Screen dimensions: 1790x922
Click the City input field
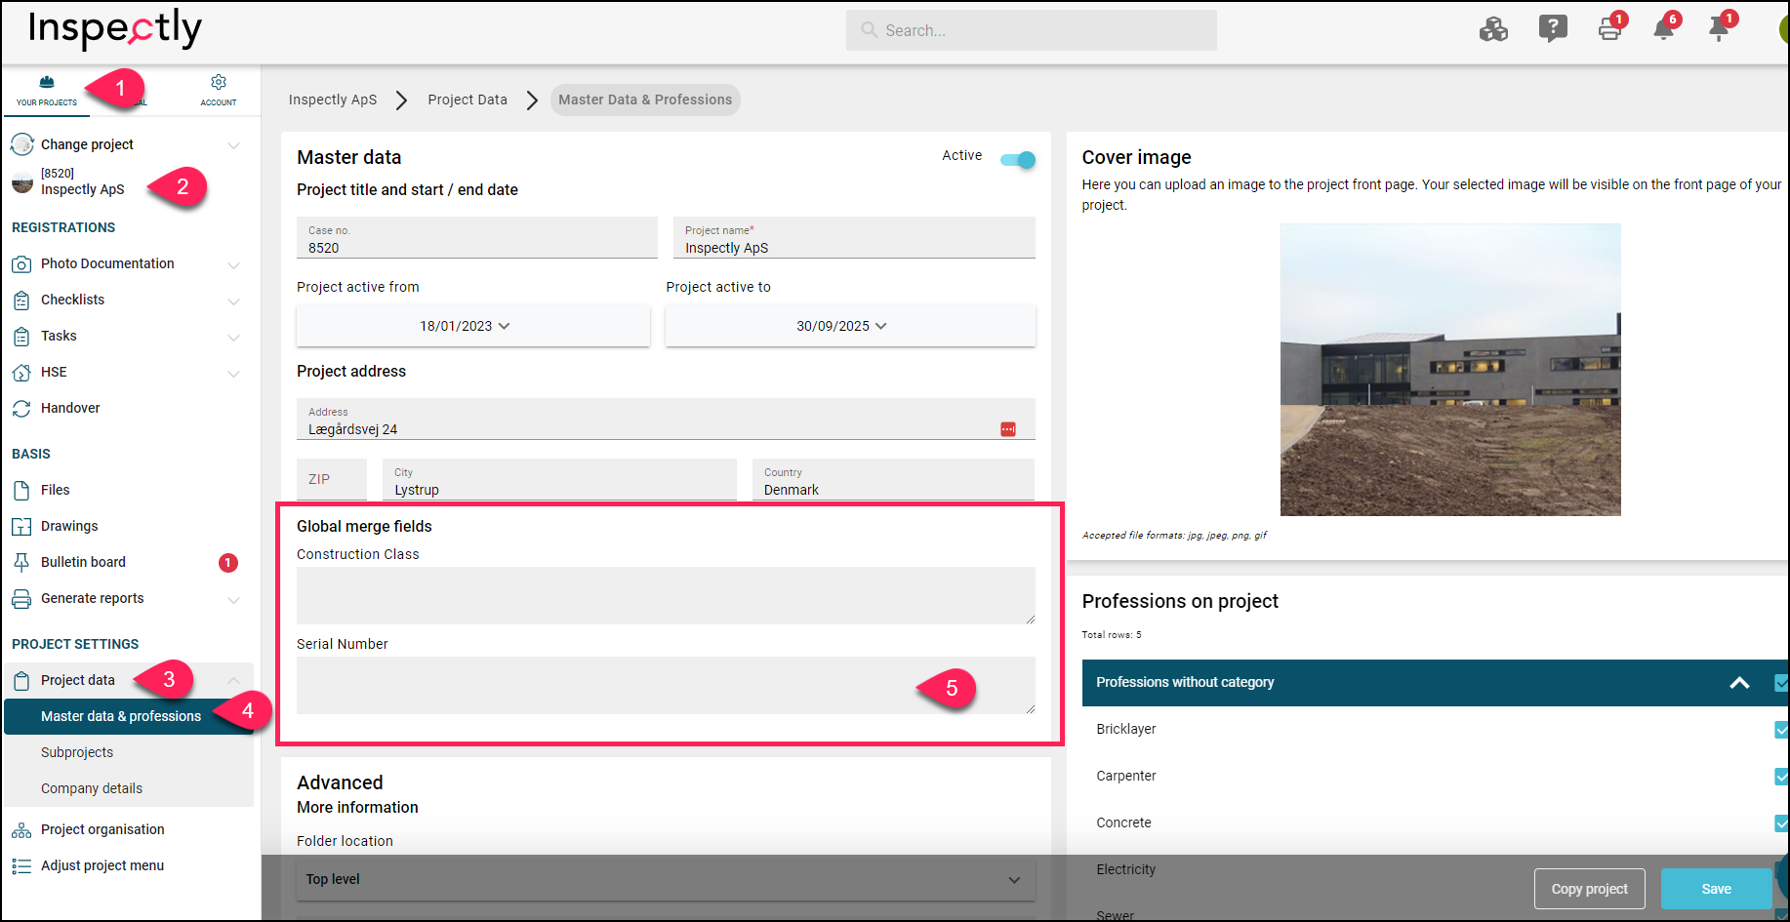tap(559, 479)
